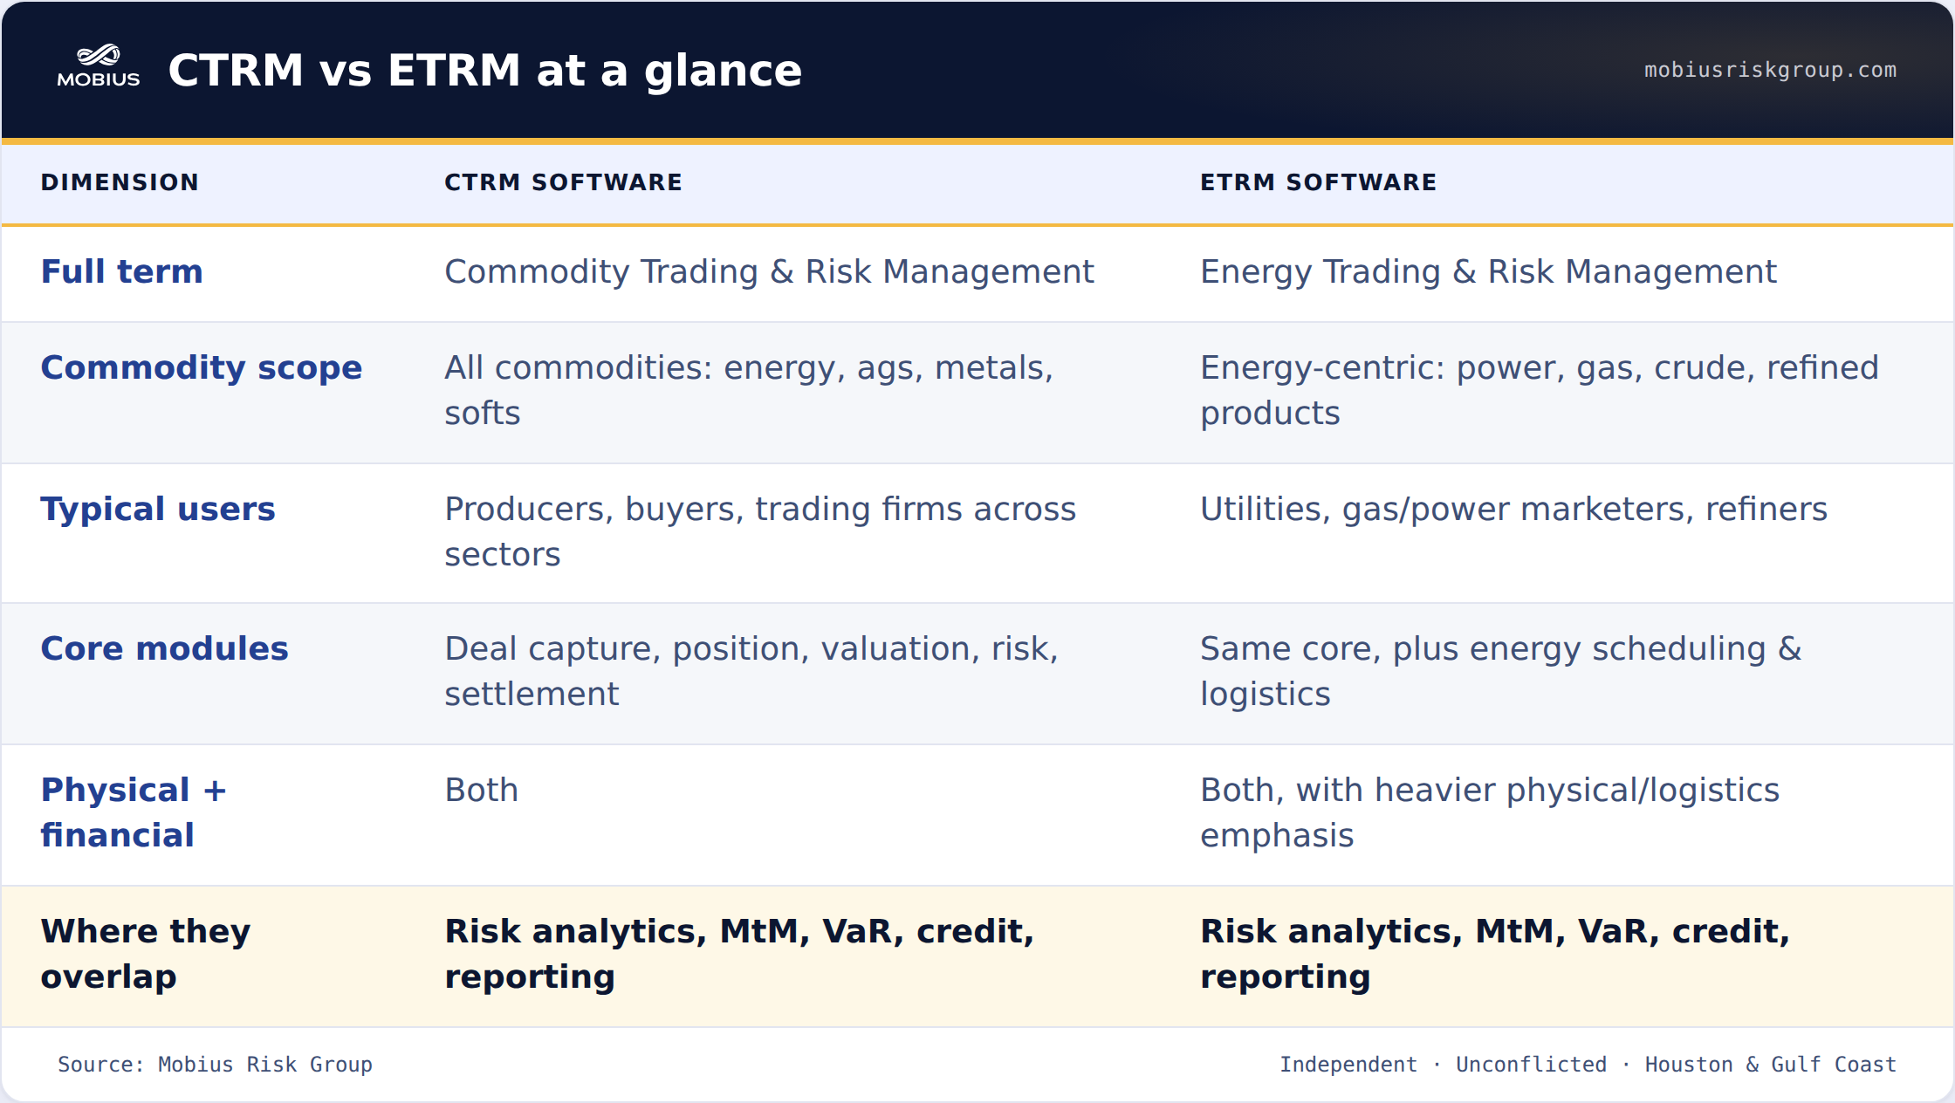Select the 'Commodity scope' row label
Viewport: 1955px width, 1103px height.
[x=202, y=367]
